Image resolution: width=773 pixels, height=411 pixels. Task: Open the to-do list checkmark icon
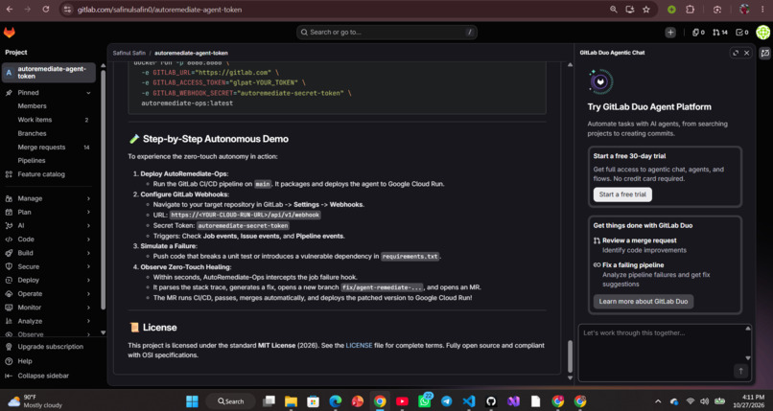pos(742,33)
